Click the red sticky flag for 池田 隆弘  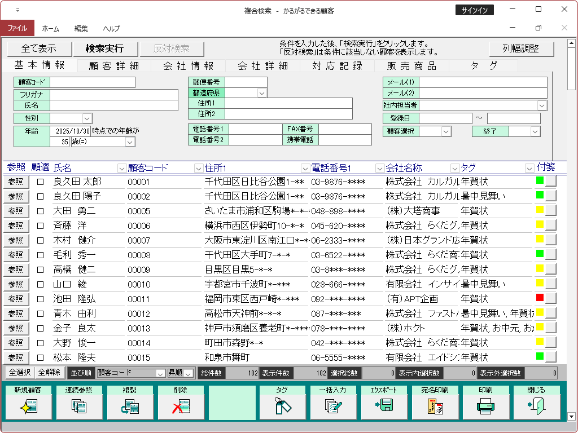click(x=540, y=298)
